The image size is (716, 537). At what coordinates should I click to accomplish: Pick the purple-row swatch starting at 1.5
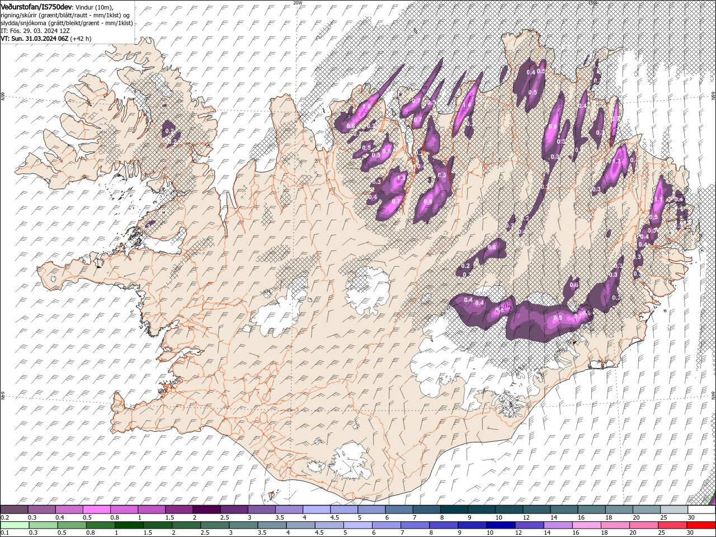(179, 510)
